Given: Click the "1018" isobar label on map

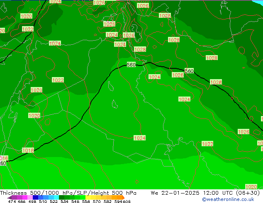Looking at the screenshot, I should (x=28, y=150).
